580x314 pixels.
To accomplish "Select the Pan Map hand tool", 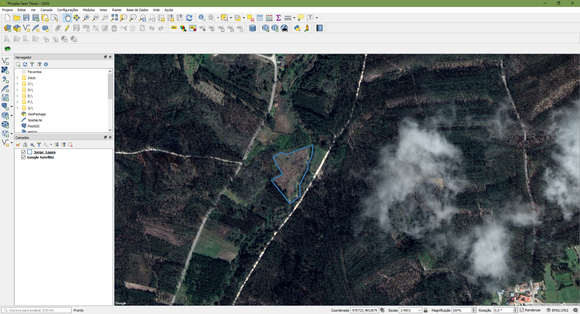I will coord(67,18).
